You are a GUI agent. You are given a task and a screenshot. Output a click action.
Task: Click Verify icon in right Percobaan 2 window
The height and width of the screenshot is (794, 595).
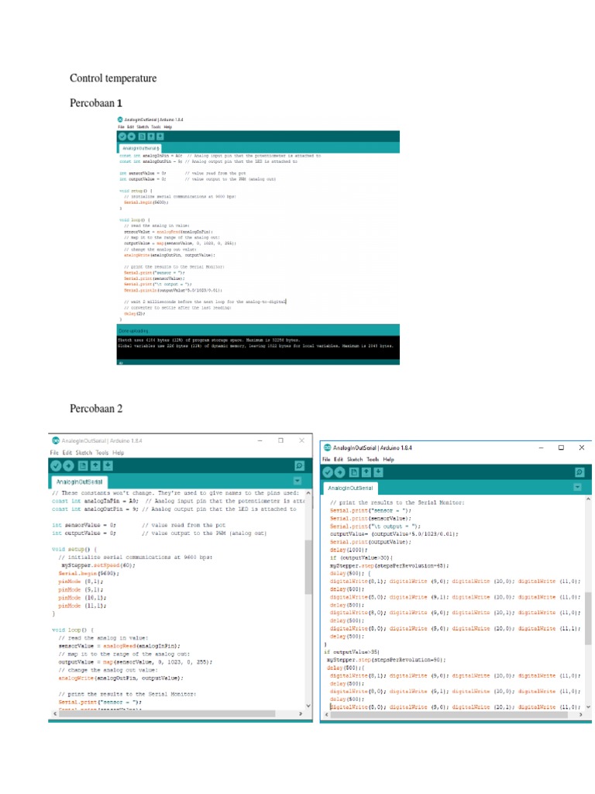click(x=328, y=472)
